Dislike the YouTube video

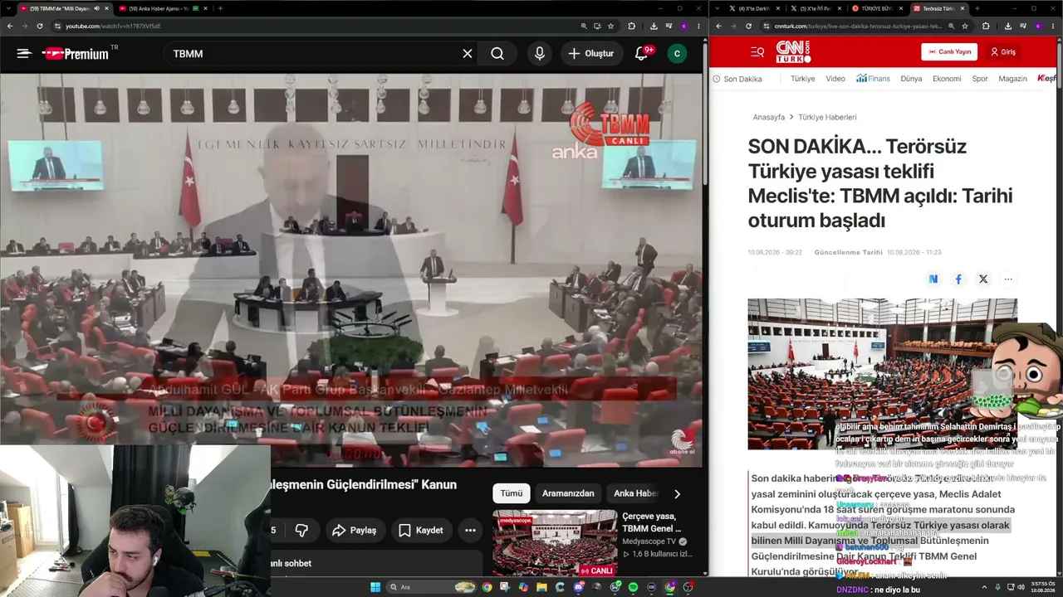click(x=301, y=530)
